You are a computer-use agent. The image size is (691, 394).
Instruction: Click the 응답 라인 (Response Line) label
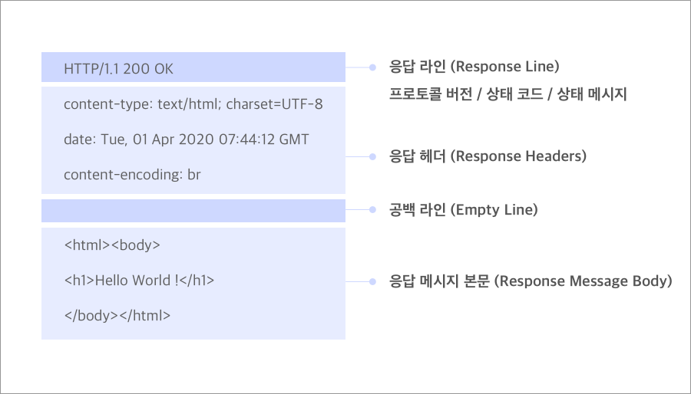pos(474,67)
